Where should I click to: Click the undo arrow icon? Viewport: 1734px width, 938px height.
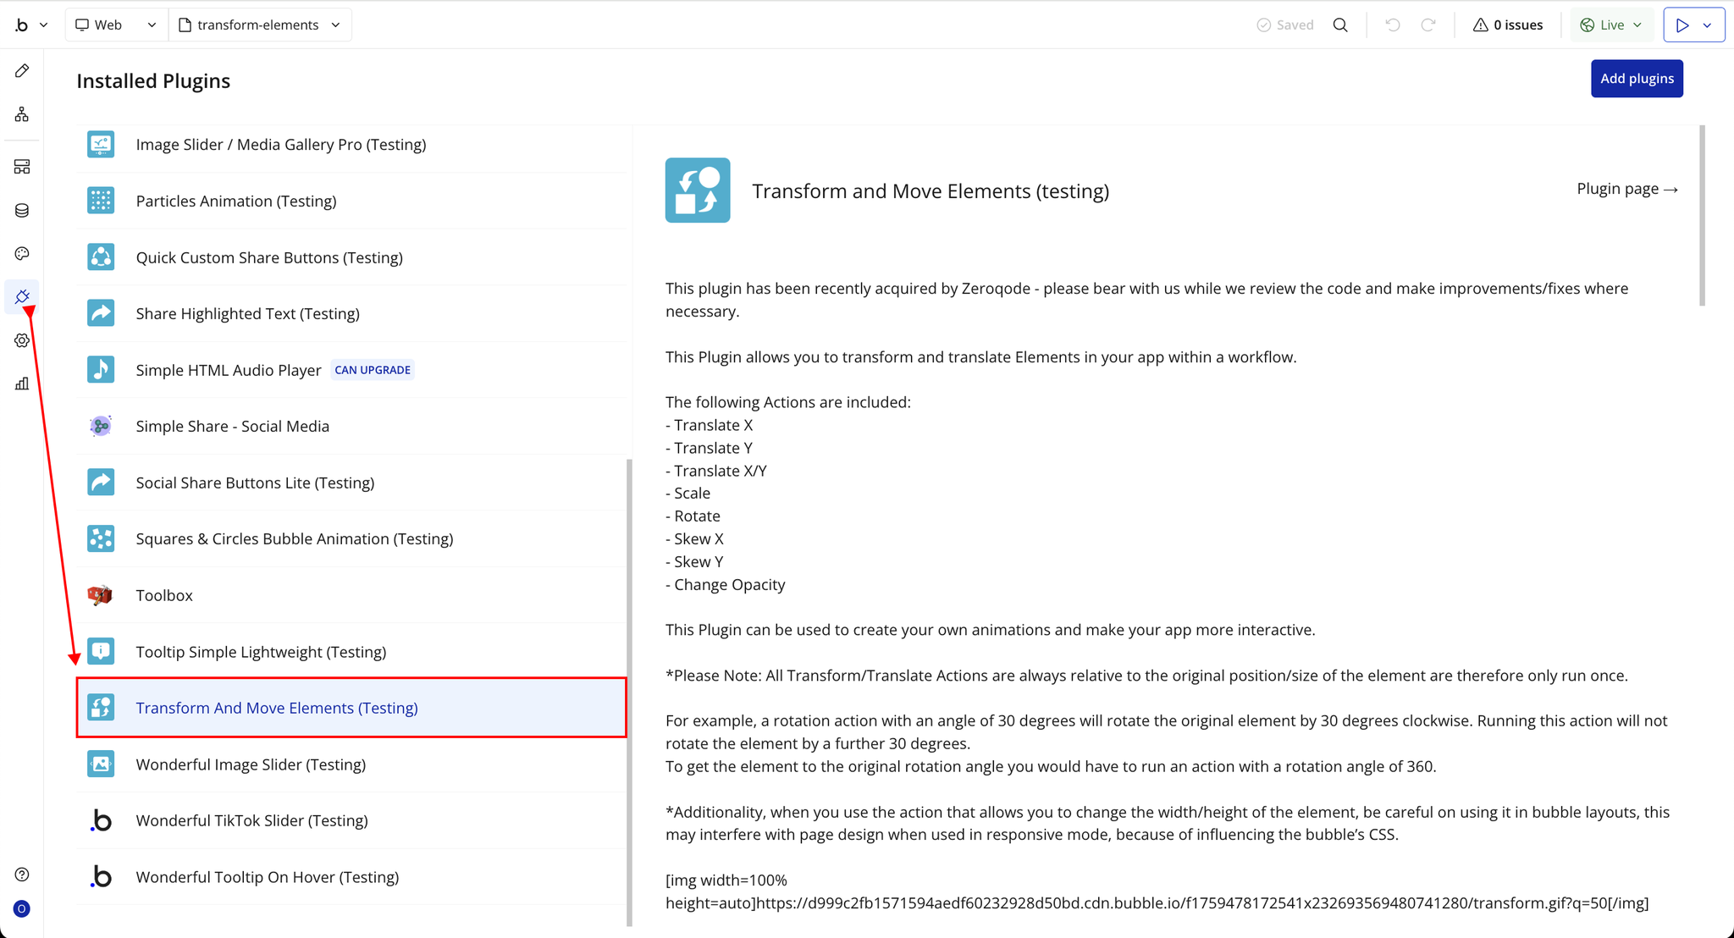[1392, 25]
